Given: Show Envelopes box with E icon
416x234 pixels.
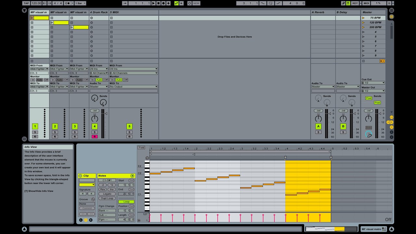Looking at the screenshot, I should pyautogui.click(x=91, y=220).
